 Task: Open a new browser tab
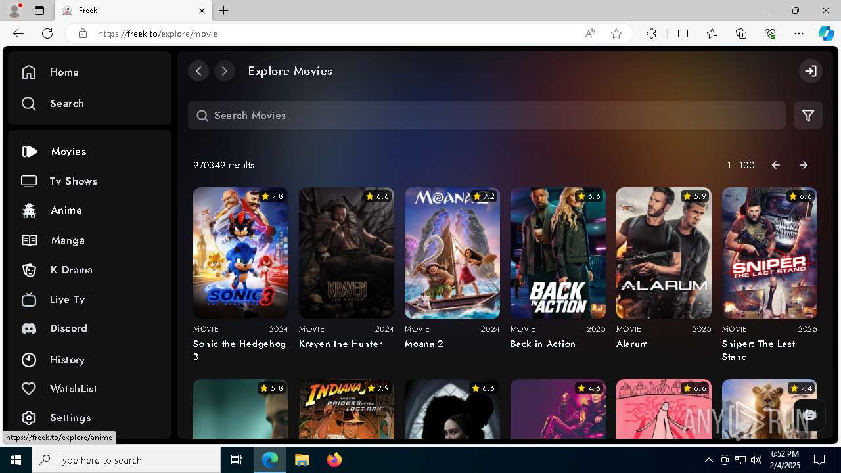coord(224,11)
